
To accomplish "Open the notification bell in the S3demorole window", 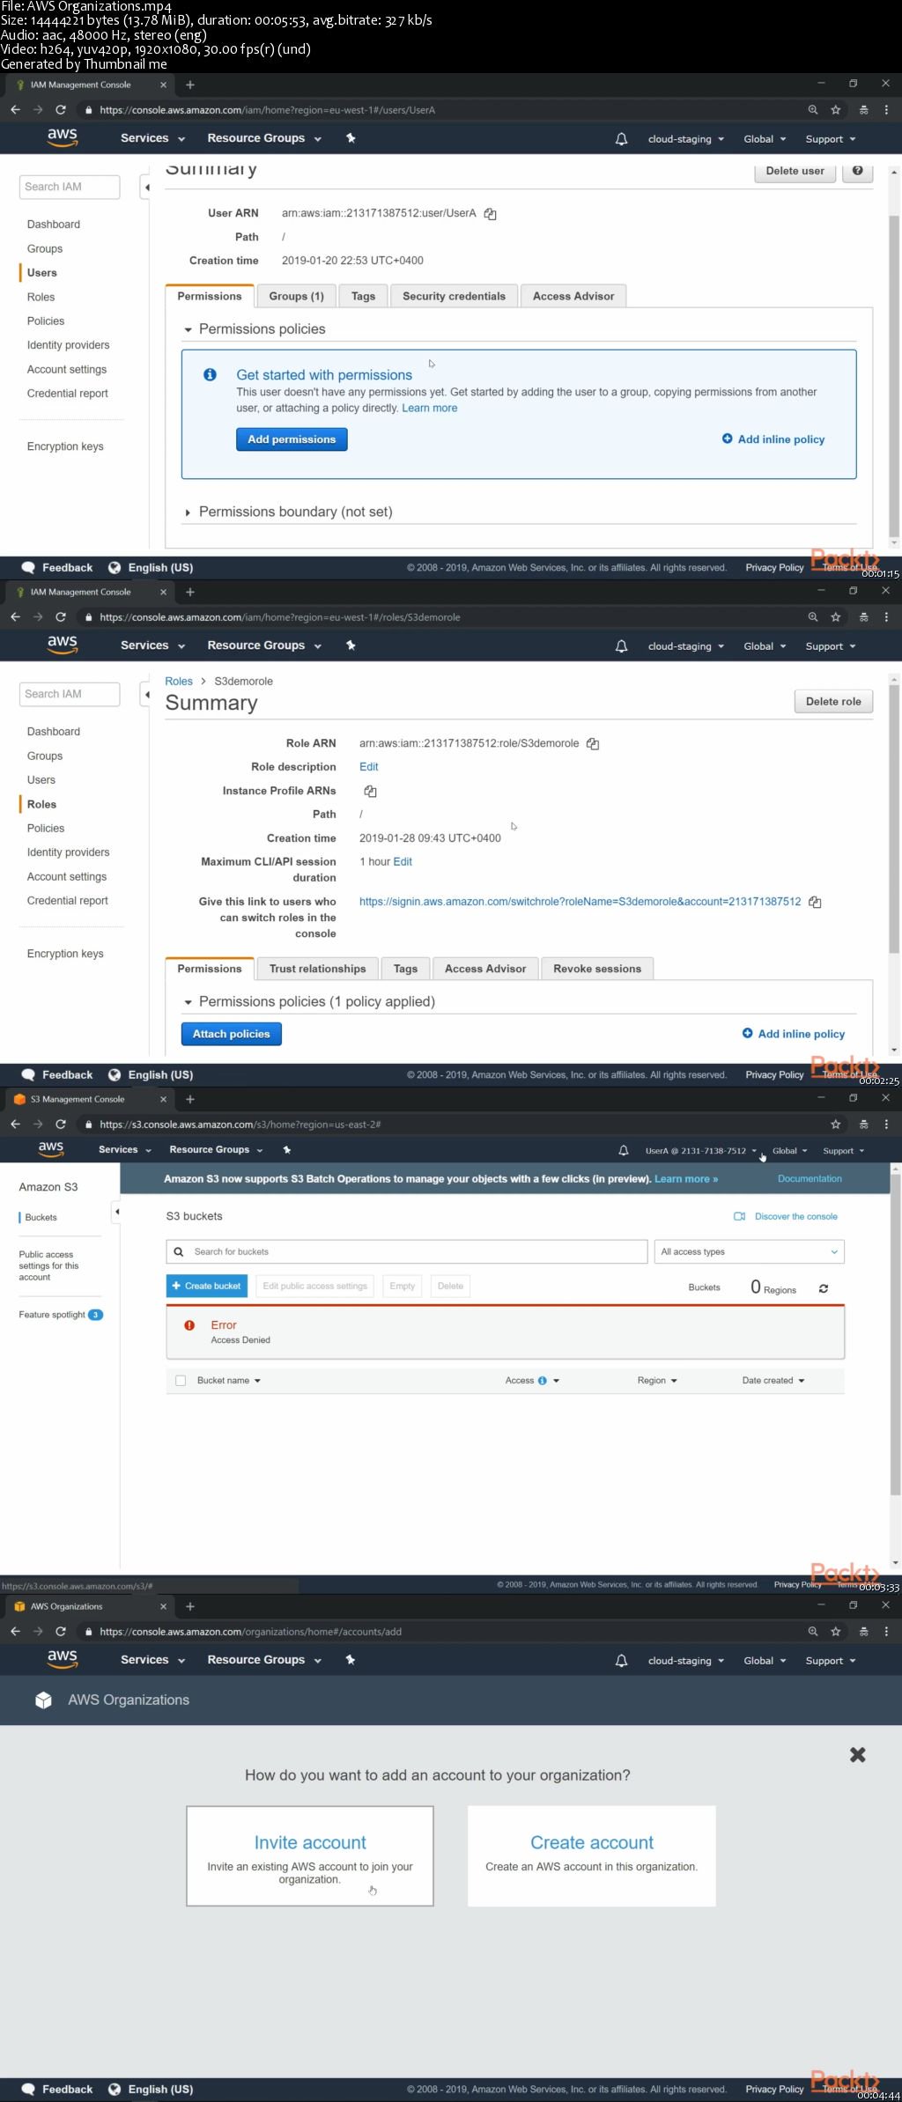I will (x=621, y=646).
